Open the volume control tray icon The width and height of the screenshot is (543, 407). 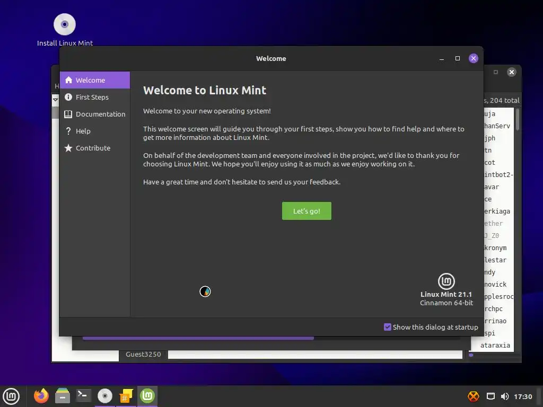point(505,396)
